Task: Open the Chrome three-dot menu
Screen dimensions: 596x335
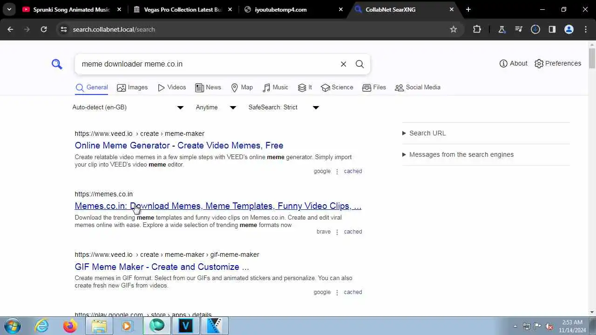Action: coord(586,29)
